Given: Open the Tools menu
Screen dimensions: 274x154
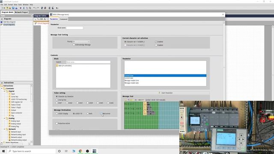Looking at the screenshot, I should tap(20, 5).
